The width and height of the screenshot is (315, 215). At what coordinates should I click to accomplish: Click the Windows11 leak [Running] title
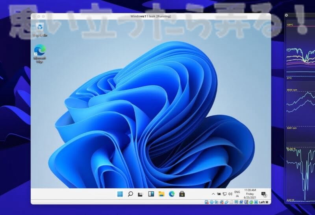click(151, 16)
